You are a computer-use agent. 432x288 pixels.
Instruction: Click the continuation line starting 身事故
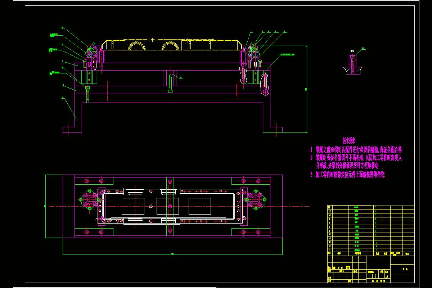(347, 166)
